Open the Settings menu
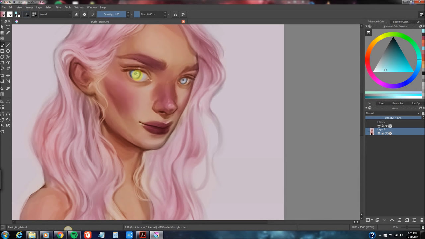This screenshot has width=425, height=239. (x=79, y=7)
